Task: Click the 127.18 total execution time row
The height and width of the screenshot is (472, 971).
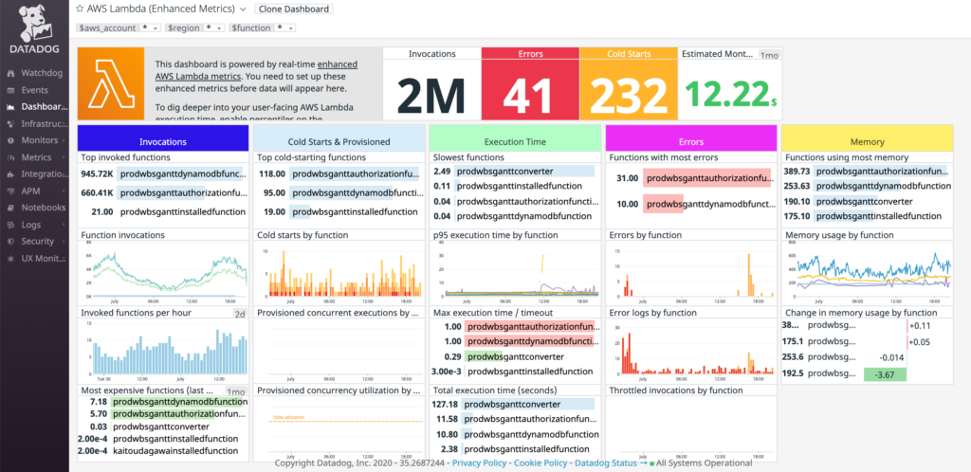Action: (x=515, y=404)
